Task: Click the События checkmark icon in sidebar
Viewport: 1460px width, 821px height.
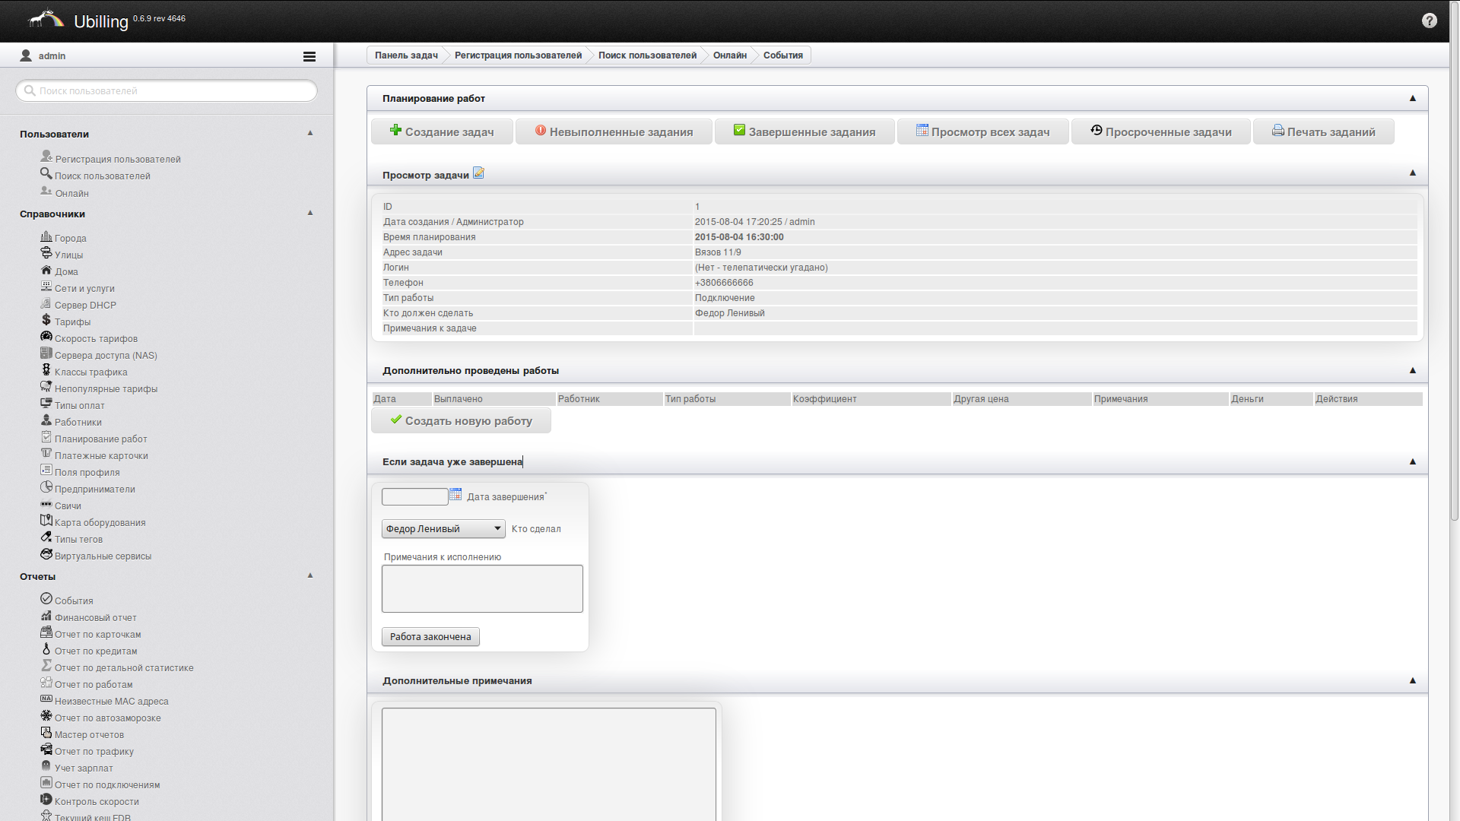Action: [46, 599]
